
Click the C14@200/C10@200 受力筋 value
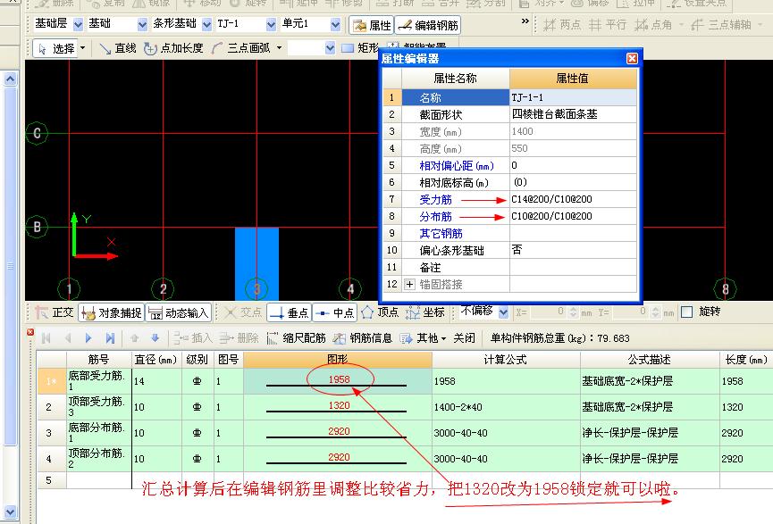[551, 199]
